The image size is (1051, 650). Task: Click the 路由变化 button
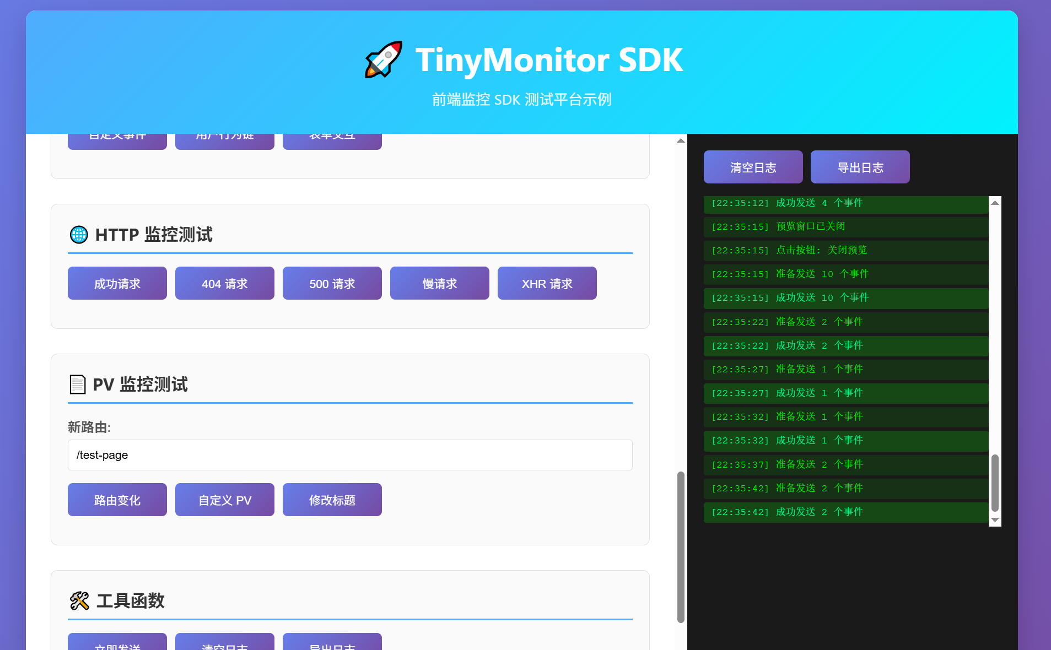(117, 500)
